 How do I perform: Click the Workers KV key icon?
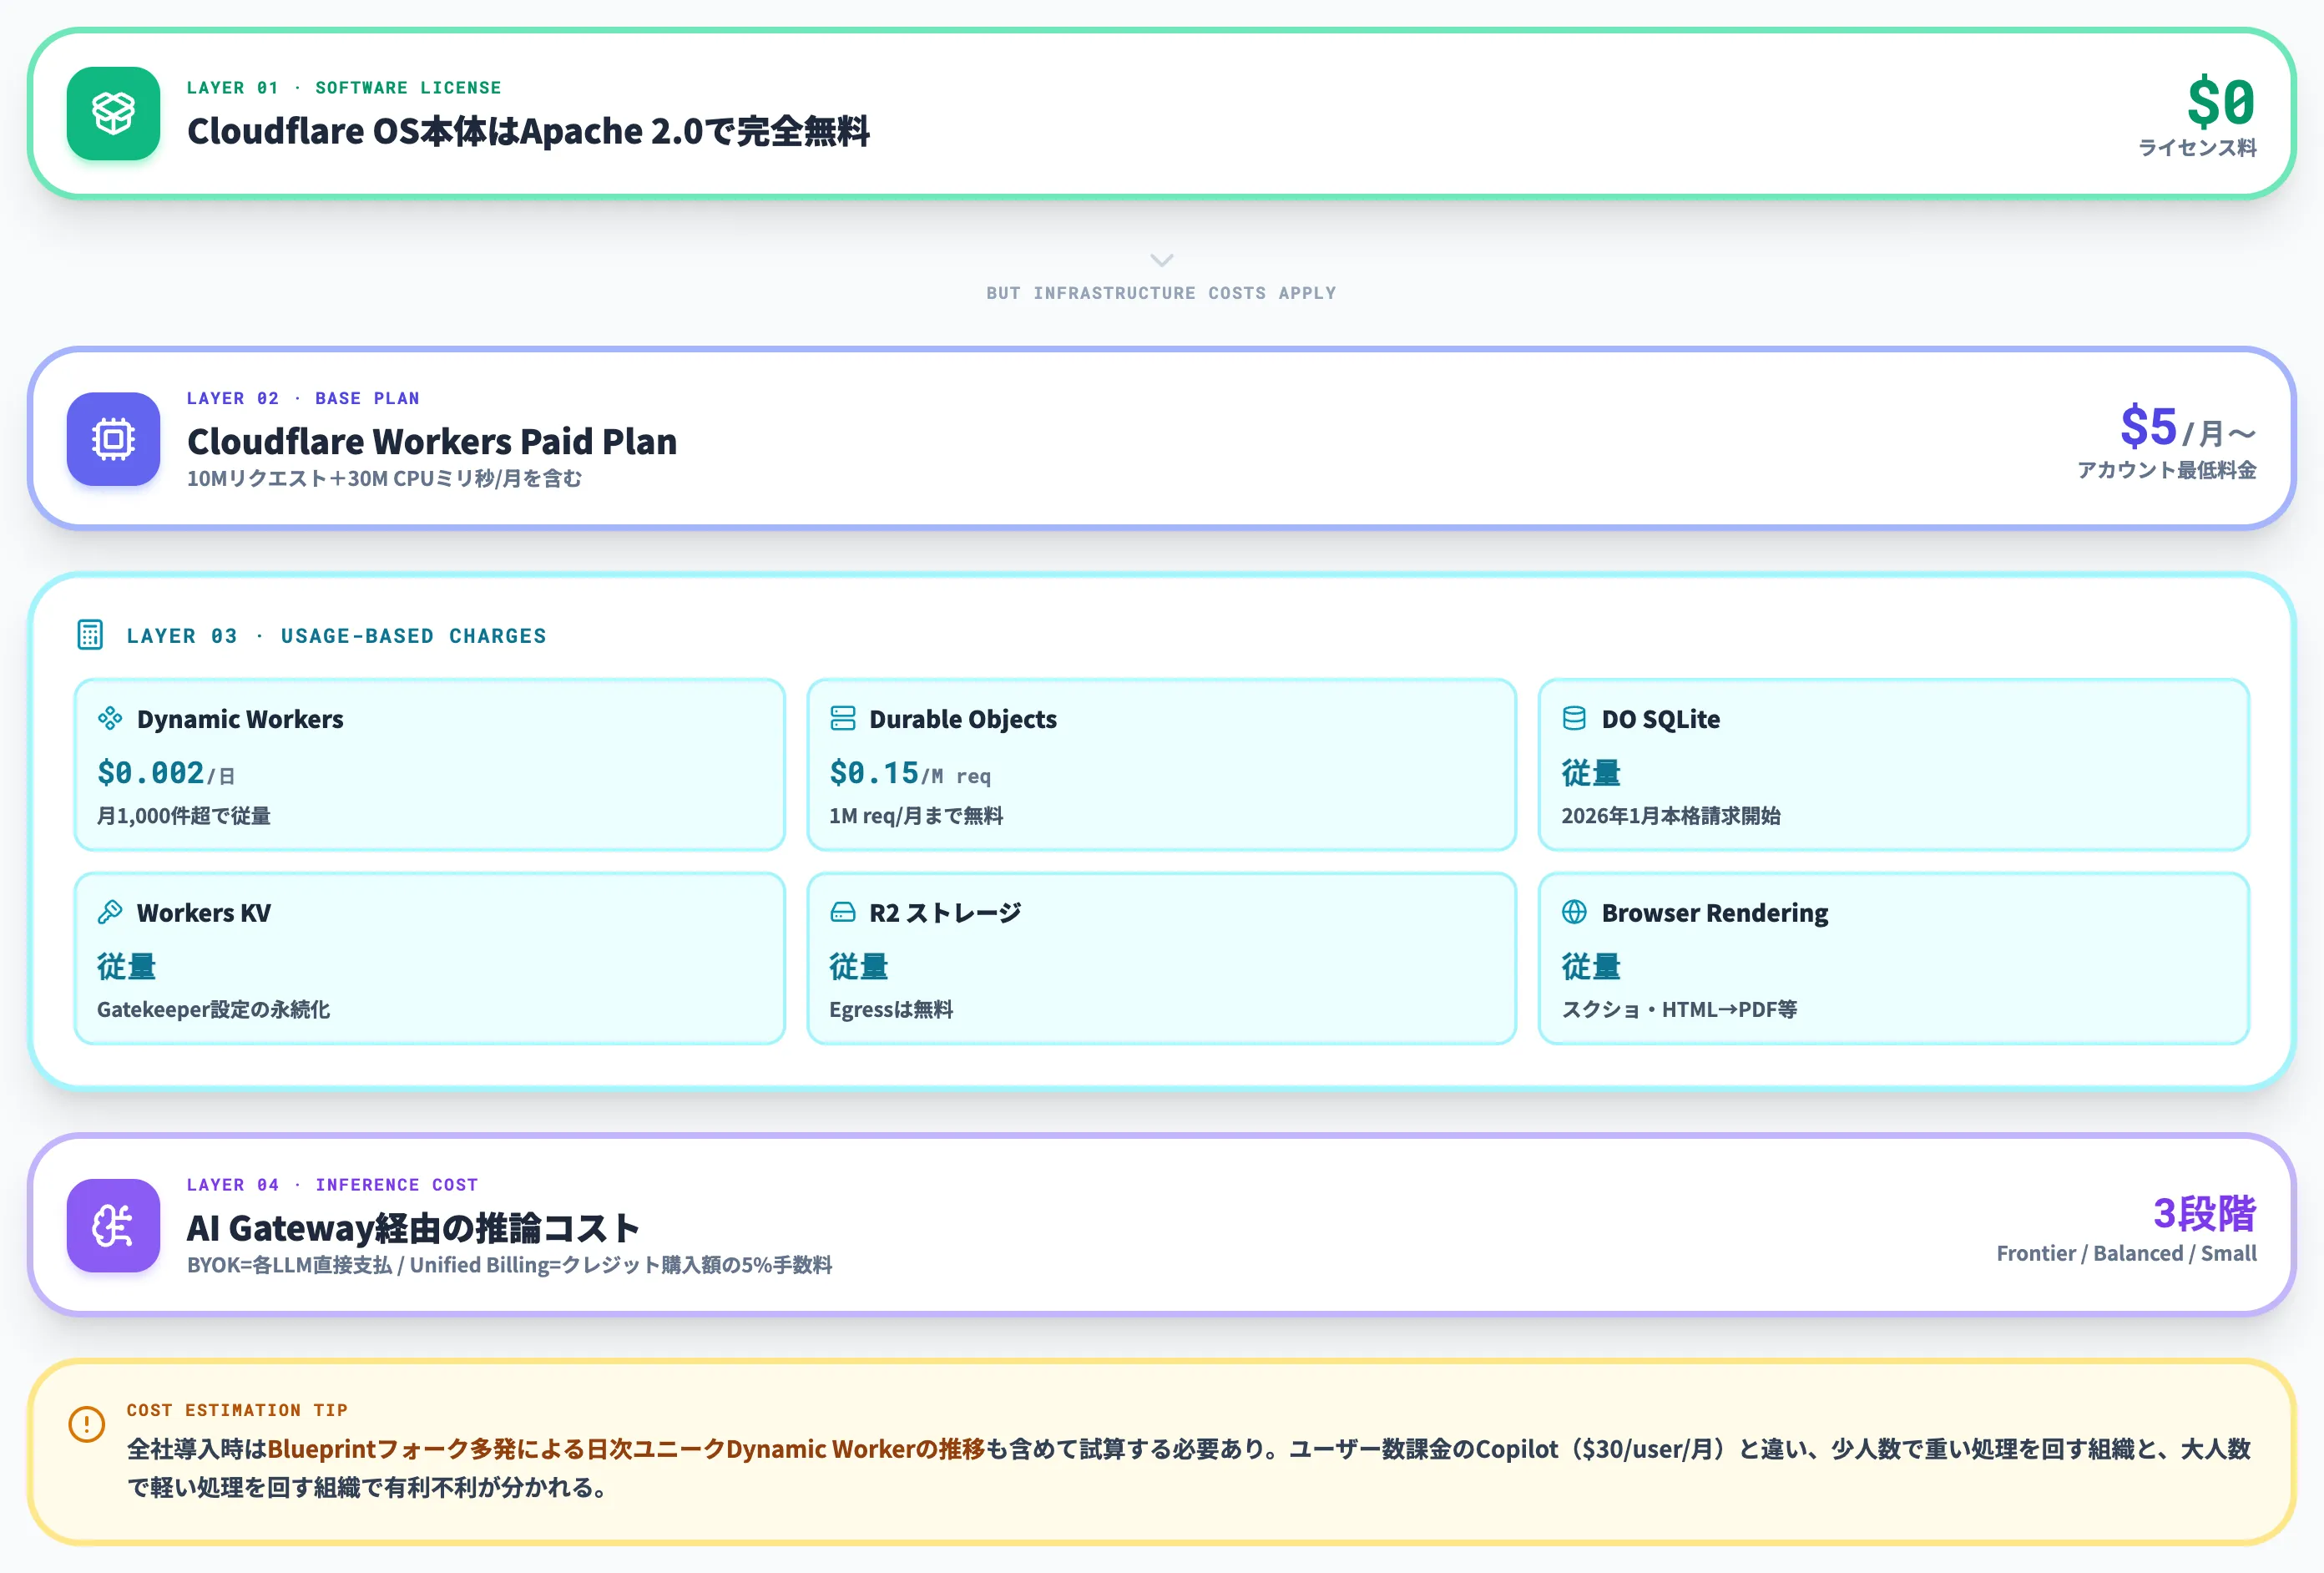110,912
